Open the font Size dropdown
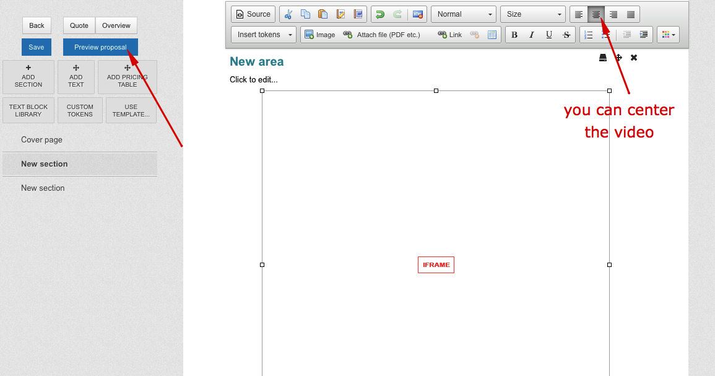 (533, 14)
